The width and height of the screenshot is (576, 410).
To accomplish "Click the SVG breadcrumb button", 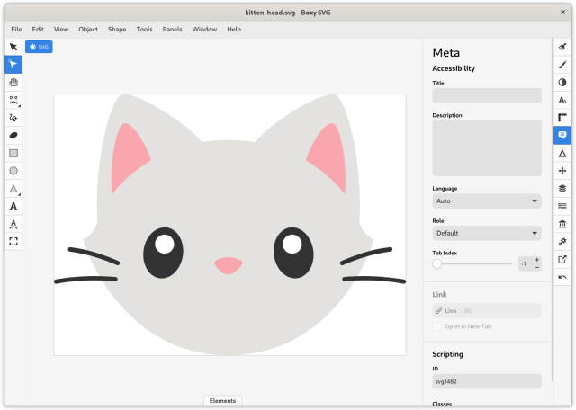I will pos(39,47).
